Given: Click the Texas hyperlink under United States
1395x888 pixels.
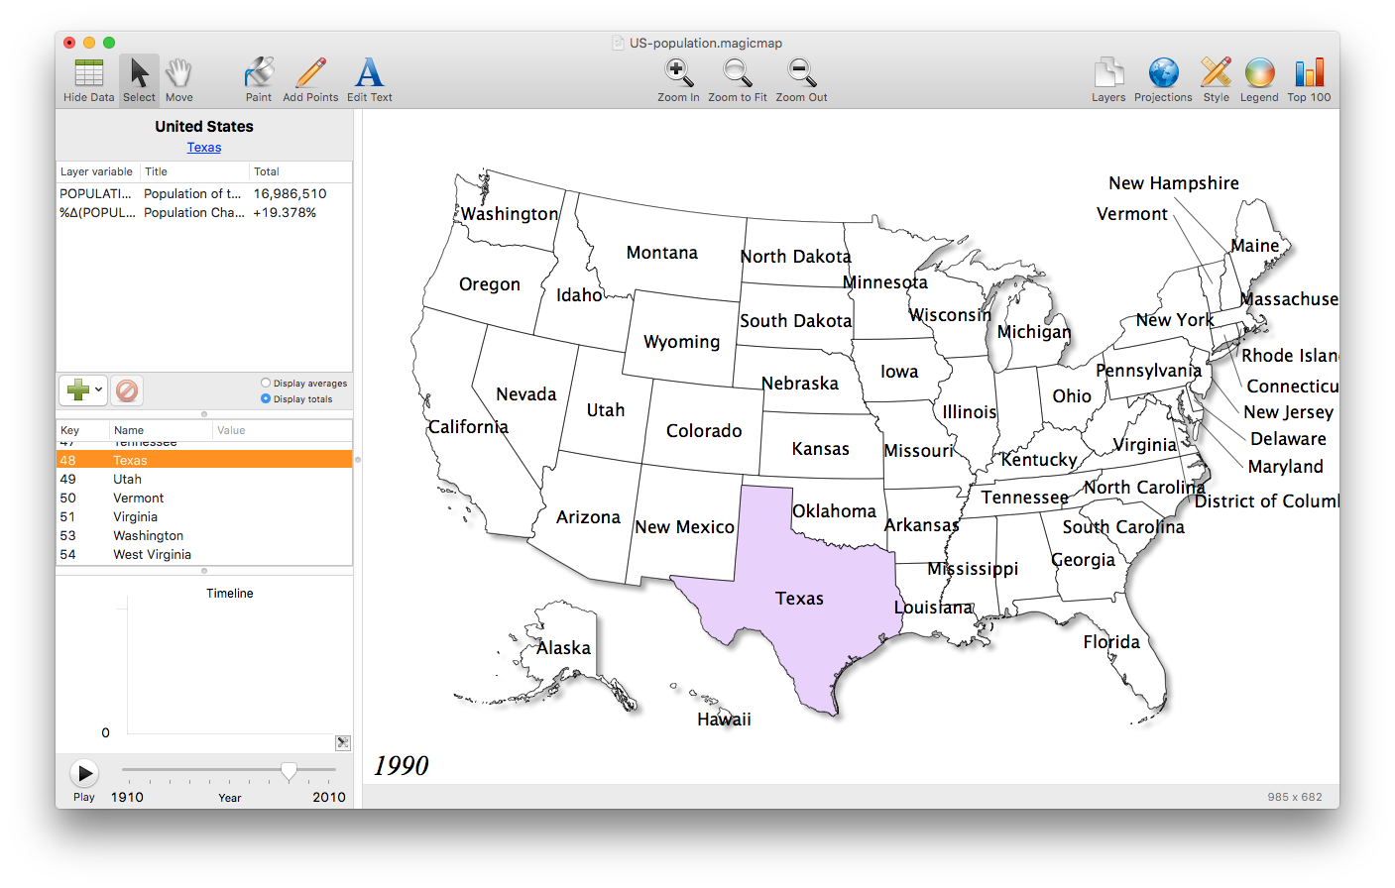Looking at the screenshot, I should point(204,148).
